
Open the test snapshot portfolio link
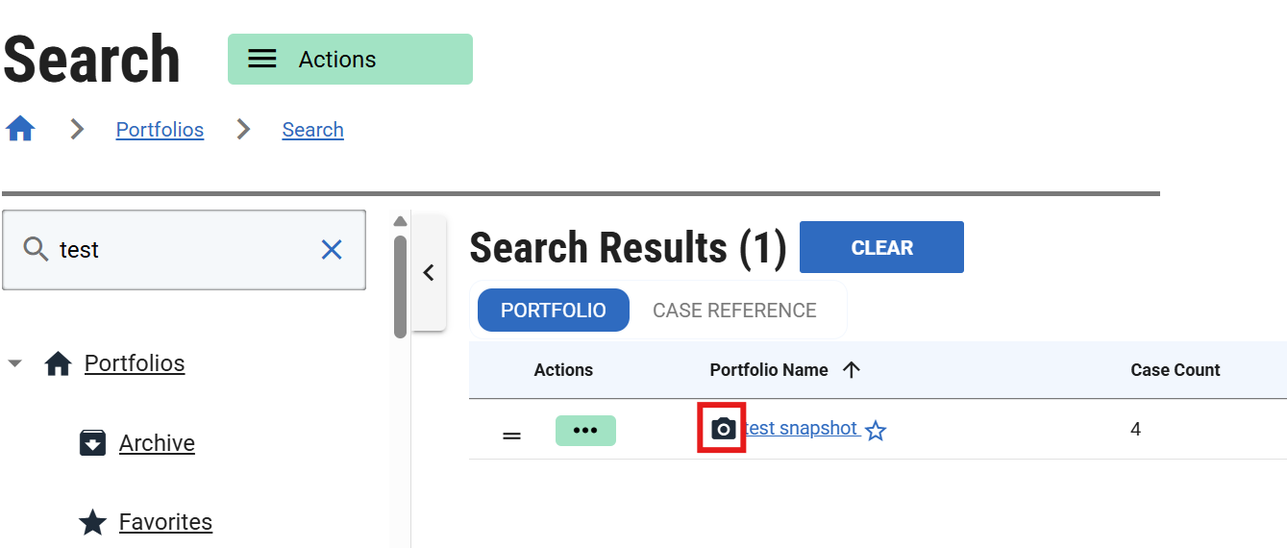click(x=802, y=429)
